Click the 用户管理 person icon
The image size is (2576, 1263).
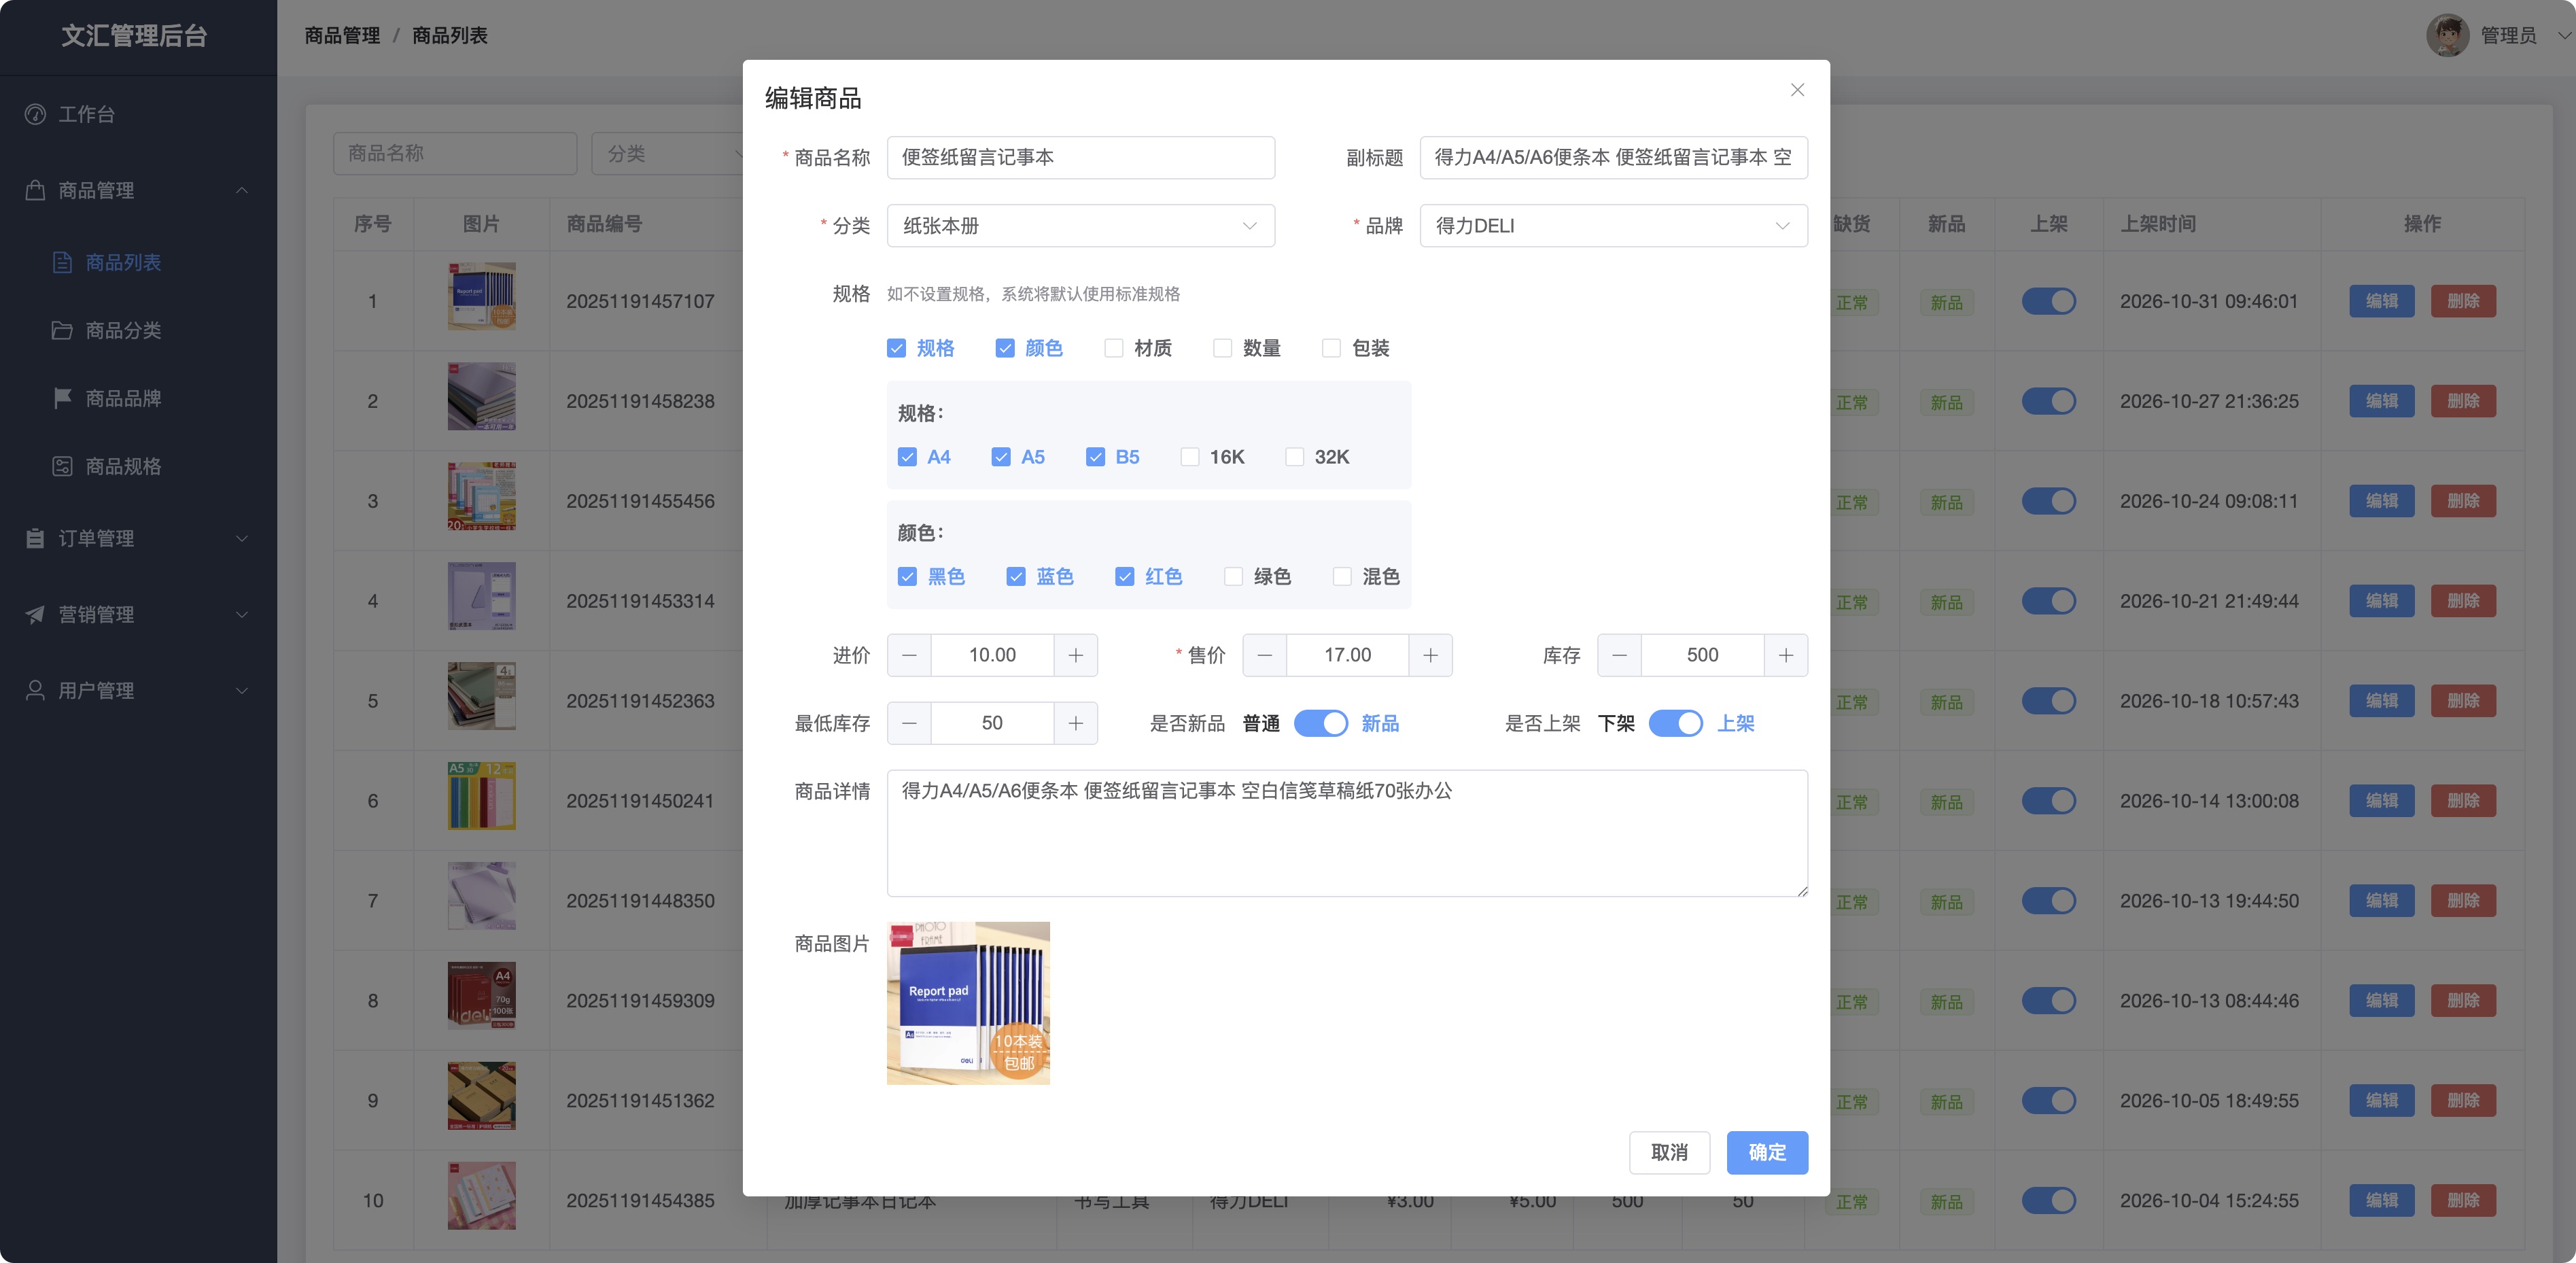(x=35, y=690)
